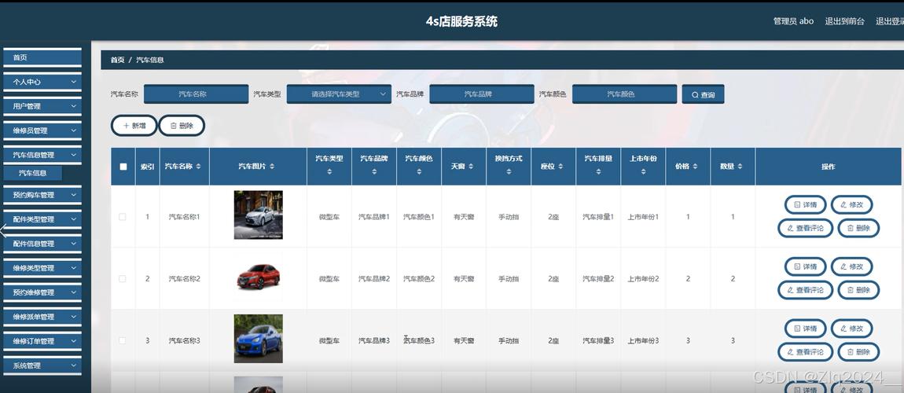Click cell text 上市年份1
Viewport: 904px width, 393px height.
(x=643, y=217)
